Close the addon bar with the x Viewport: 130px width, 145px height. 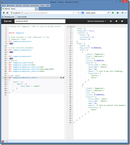click(7, 141)
